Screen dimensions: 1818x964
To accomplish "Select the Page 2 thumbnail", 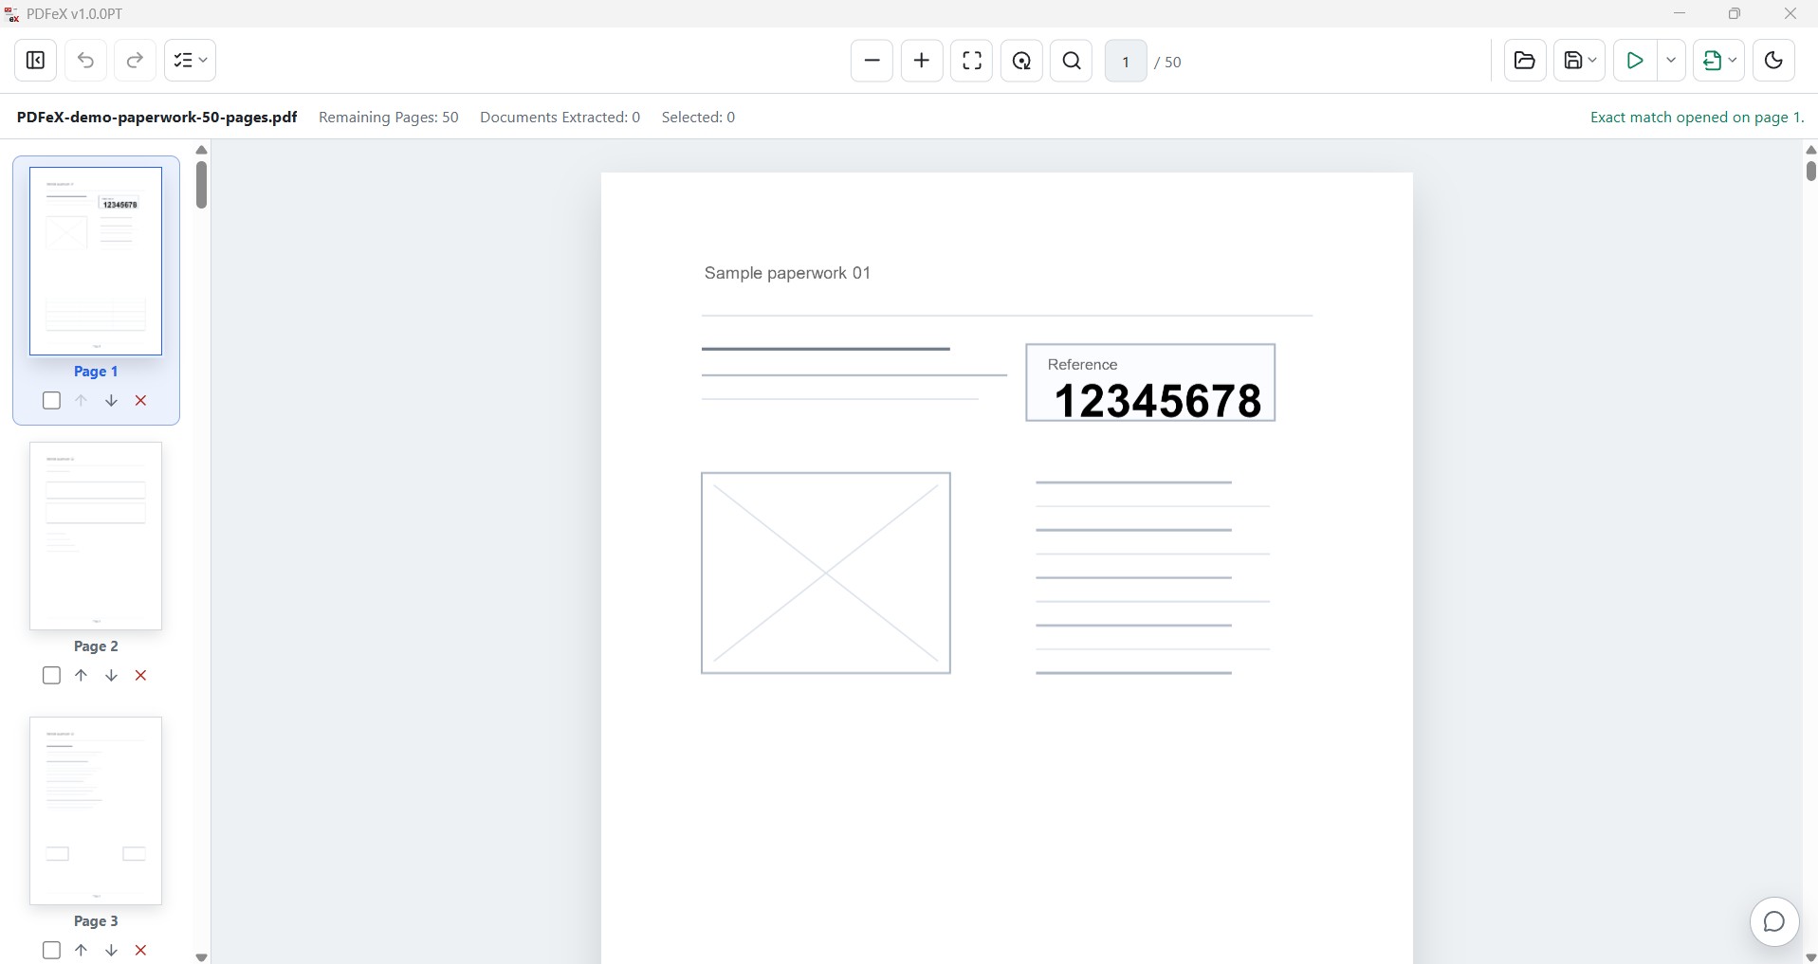I will tap(96, 536).
